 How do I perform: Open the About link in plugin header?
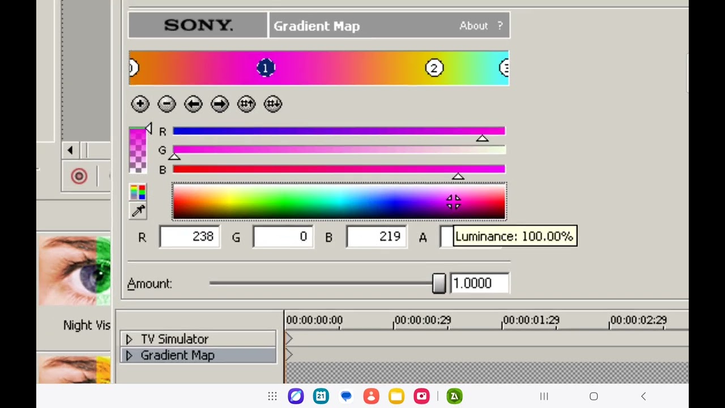click(x=474, y=25)
